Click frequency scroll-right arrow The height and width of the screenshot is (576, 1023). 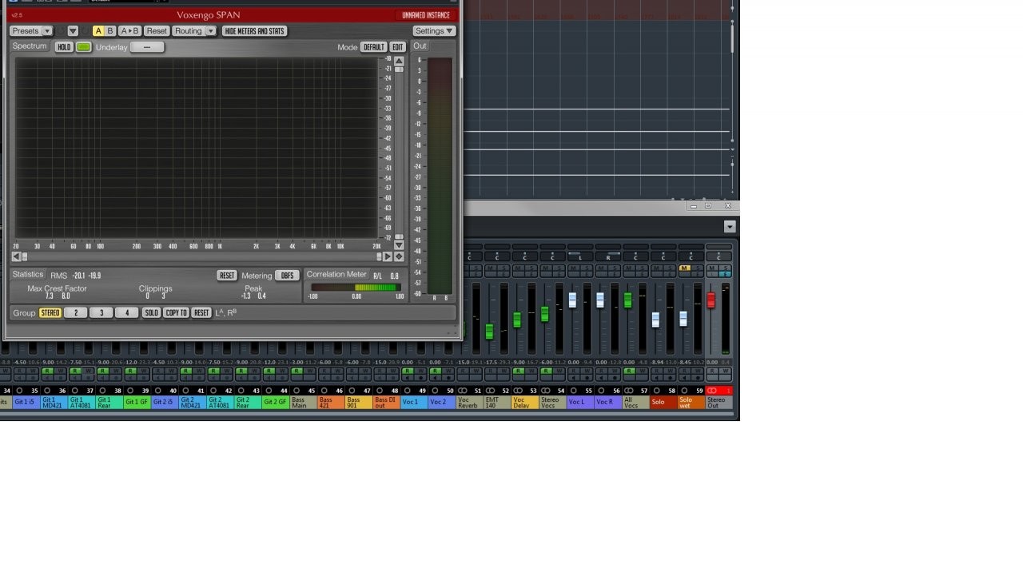(388, 256)
